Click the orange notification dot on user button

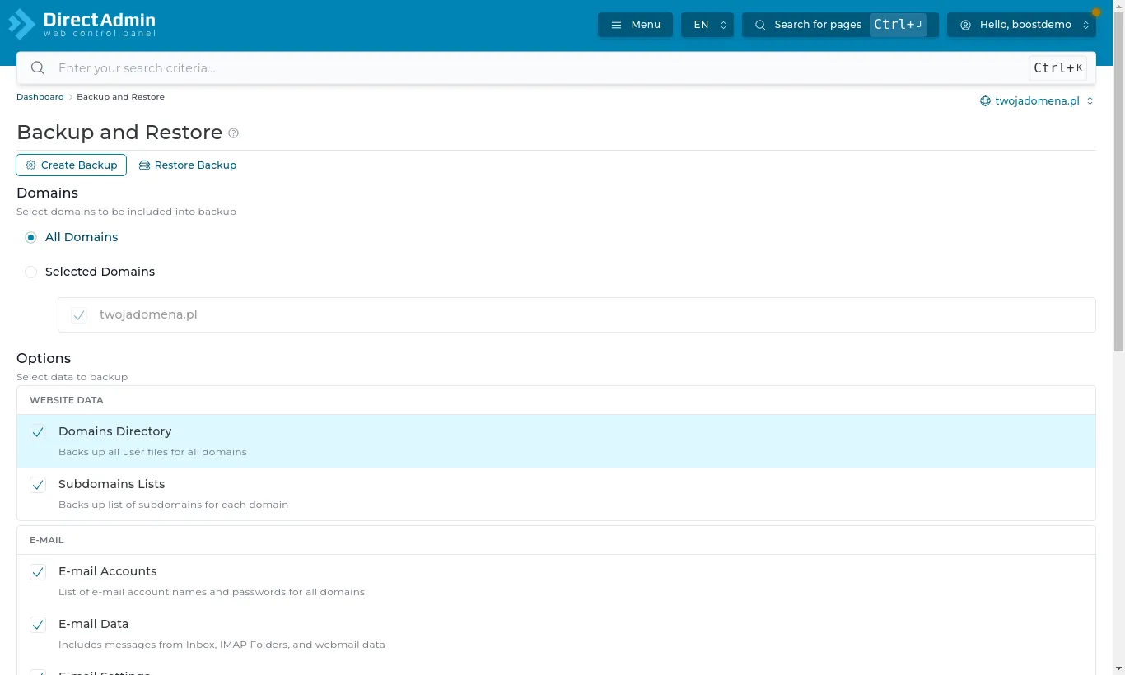(1096, 12)
